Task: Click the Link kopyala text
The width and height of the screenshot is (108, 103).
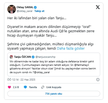Action: pos(54,87)
